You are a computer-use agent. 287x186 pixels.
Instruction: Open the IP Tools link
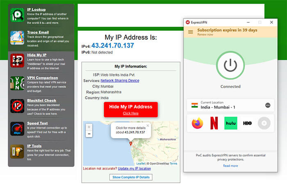tap(34, 146)
